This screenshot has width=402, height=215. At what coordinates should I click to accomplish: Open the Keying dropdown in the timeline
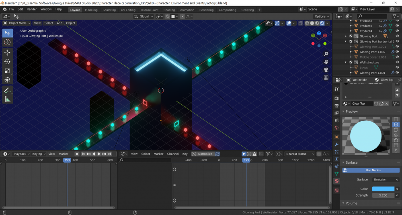[39, 154]
